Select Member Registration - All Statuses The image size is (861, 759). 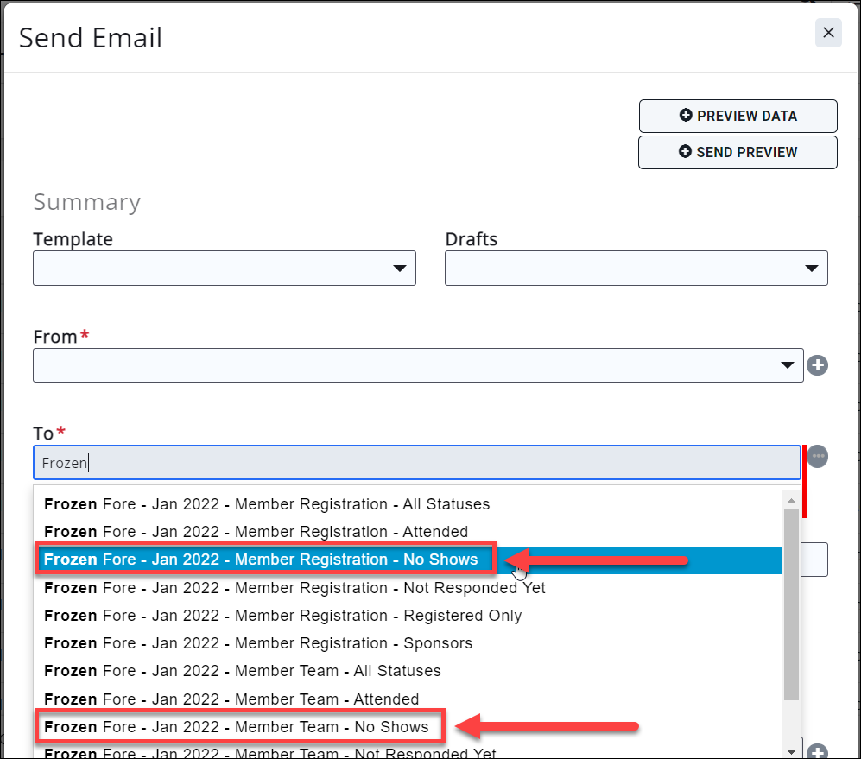coord(267,504)
